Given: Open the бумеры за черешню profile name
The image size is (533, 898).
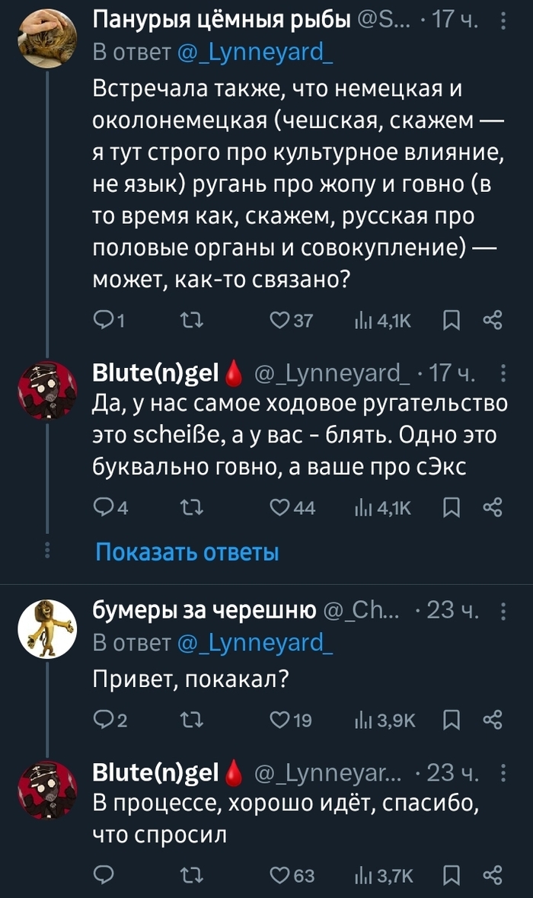Looking at the screenshot, I should (204, 609).
